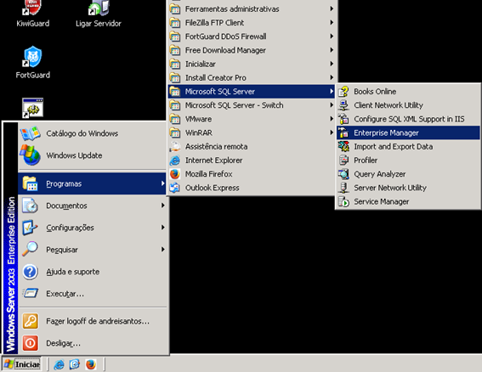Expand the VMware submenu arrow
Viewport: 482px width, 372px height.
click(332, 119)
